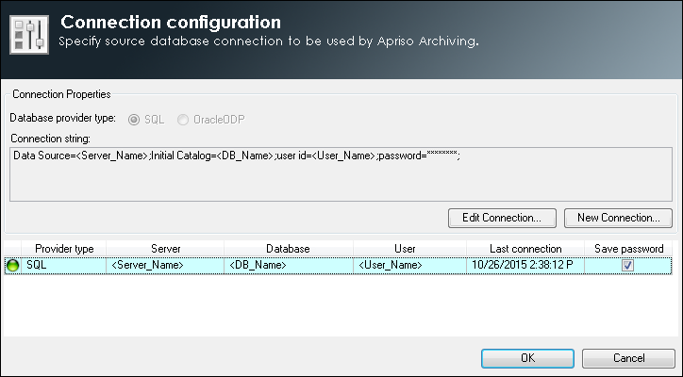Select the SQL provider radio button
Screen dimensions: 683x377
coord(136,119)
